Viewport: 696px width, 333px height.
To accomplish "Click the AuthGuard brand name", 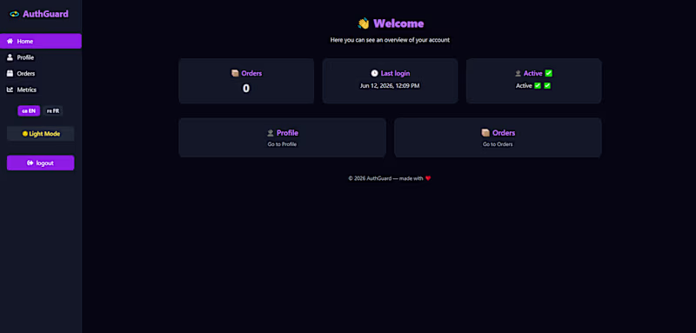I will click(45, 14).
